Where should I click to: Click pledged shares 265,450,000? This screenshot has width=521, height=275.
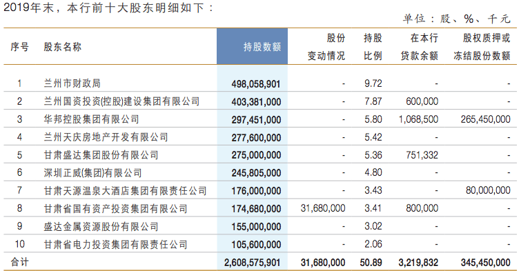pos(485,119)
